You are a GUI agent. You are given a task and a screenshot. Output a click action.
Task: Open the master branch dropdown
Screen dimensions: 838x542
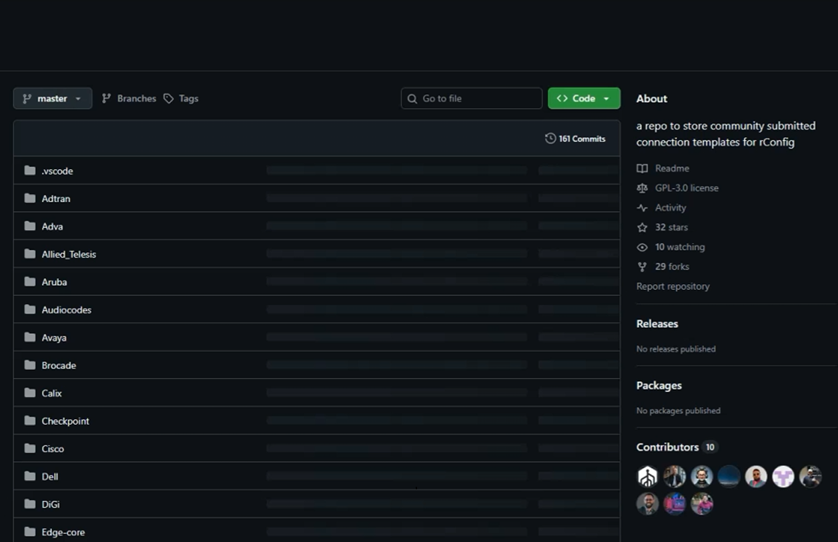pyautogui.click(x=52, y=99)
